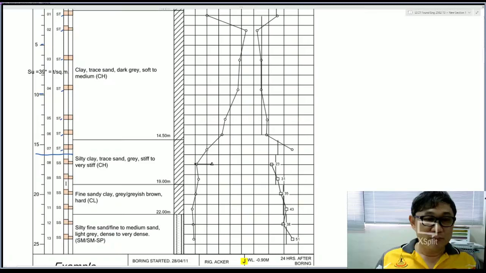This screenshot has width=486, height=273.
Task: Click sample number 10 SS row
Action: 54,193
